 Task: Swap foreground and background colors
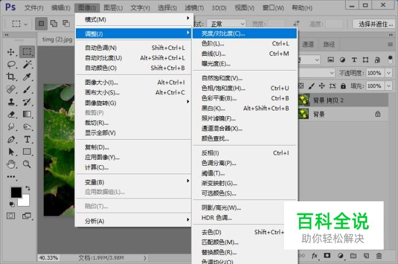(28, 188)
